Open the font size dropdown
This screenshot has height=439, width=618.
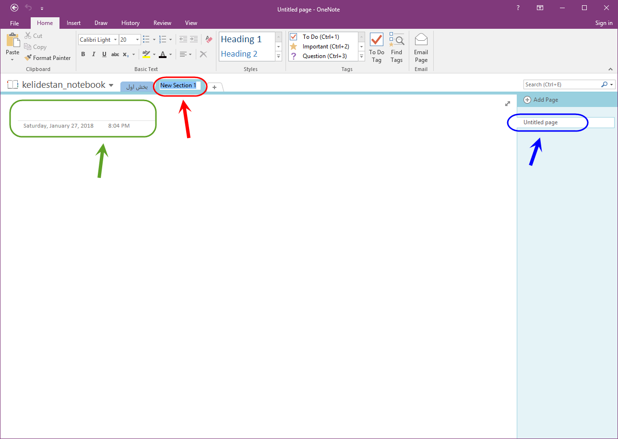[x=138, y=40]
